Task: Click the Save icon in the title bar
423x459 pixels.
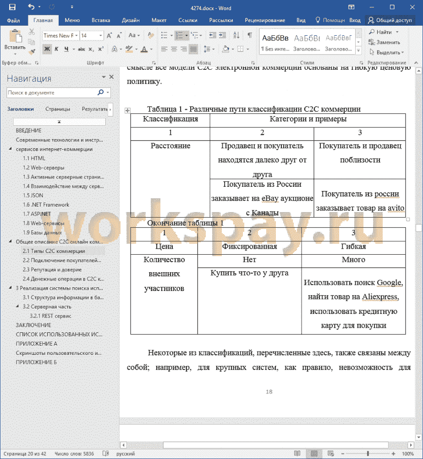Action: (12, 7)
